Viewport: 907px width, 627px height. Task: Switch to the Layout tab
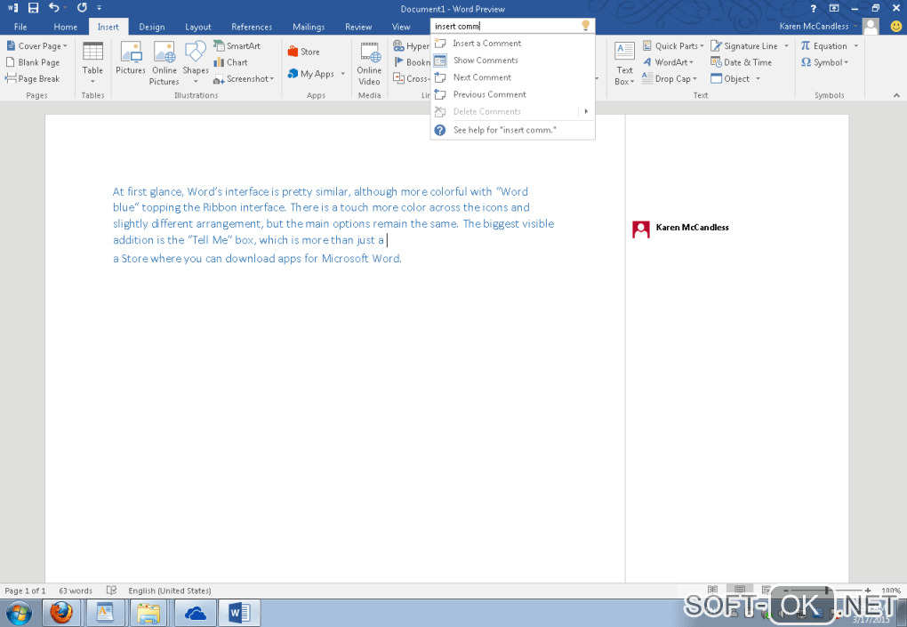[x=197, y=27]
